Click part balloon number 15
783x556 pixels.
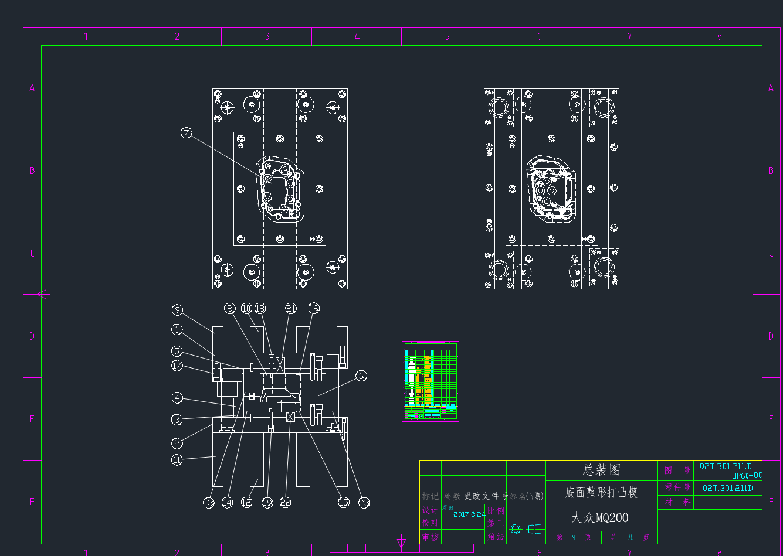click(344, 503)
